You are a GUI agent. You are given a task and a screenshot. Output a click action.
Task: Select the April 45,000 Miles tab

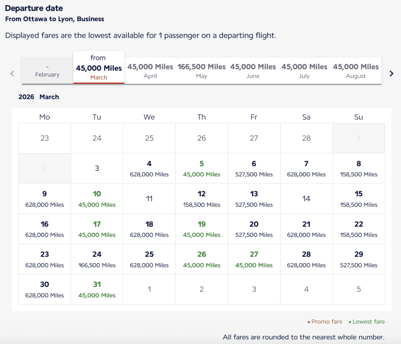[x=150, y=71]
